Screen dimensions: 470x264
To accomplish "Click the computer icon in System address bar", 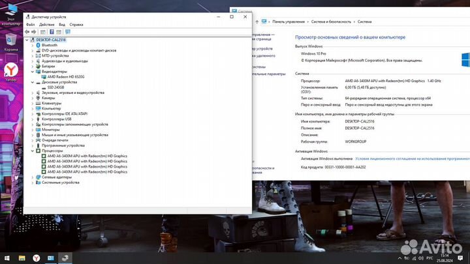I will [264, 22].
